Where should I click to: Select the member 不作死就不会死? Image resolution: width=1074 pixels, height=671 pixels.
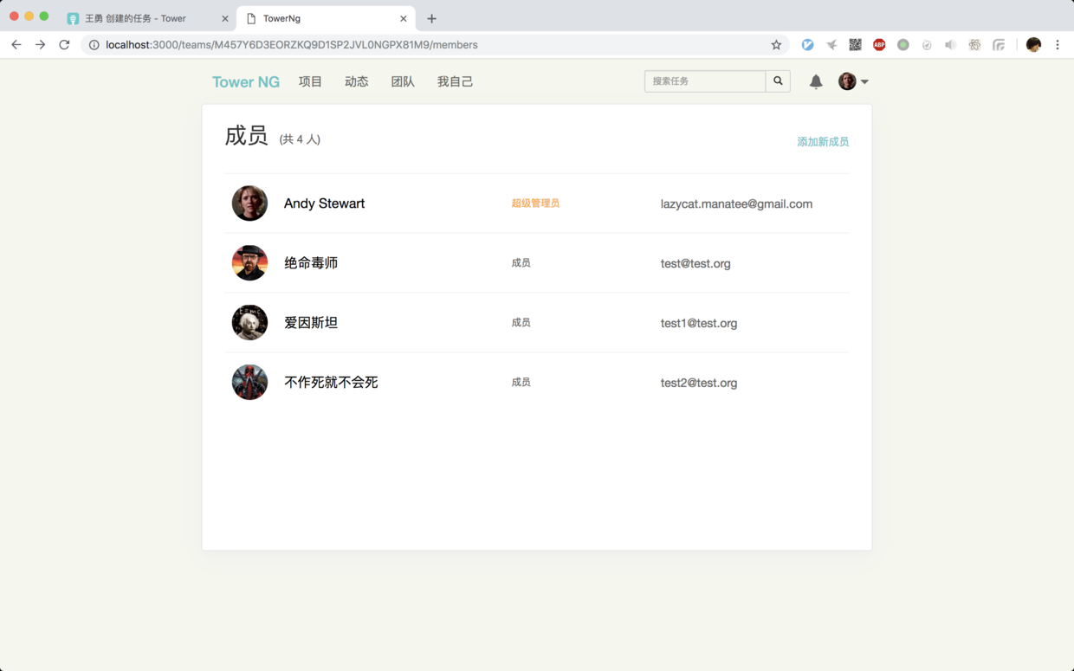pyautogui.click(x=331, y=383)
